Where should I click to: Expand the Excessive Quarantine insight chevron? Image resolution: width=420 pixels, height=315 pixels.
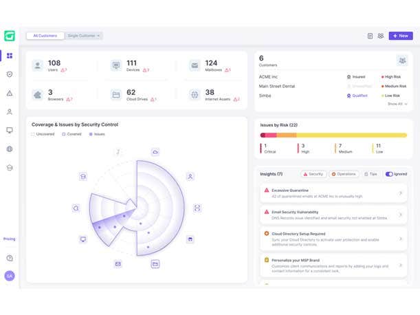401,193
